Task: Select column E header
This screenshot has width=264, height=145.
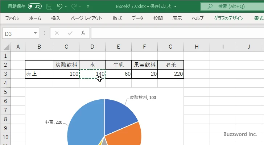Action: [x=119, y=47]
